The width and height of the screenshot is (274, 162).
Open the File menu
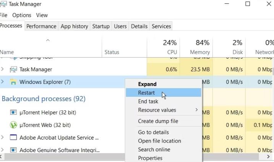(3, 15)
